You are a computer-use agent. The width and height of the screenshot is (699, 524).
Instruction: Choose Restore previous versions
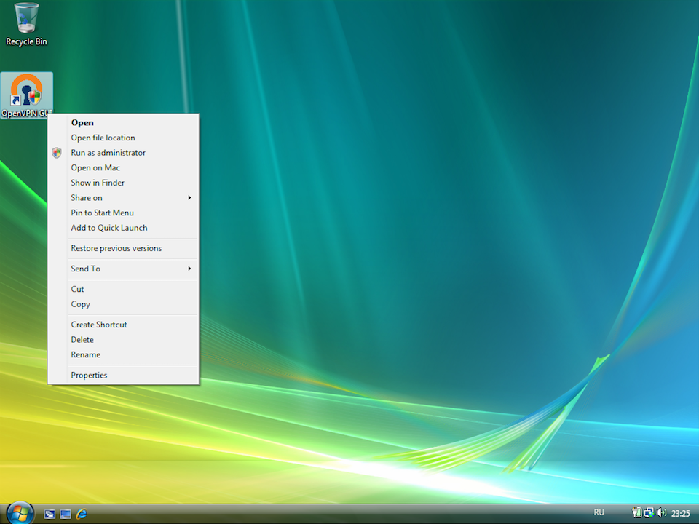pyautogui.click(x=123, y=248)
